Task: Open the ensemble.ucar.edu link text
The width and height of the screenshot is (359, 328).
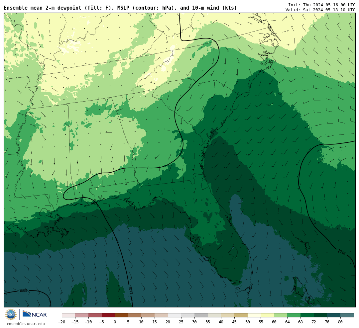Action: [x=26, y=324]
